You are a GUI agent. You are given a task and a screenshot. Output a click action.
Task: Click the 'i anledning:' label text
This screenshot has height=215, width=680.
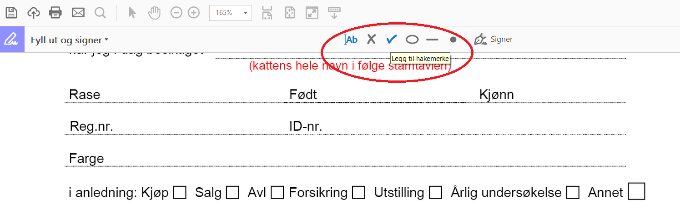click(x=103, y=193)
